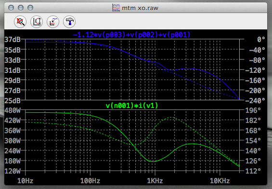The image size is (272, 189).
Task: Click the 37dB label at top left
Action: coord(13,40)
